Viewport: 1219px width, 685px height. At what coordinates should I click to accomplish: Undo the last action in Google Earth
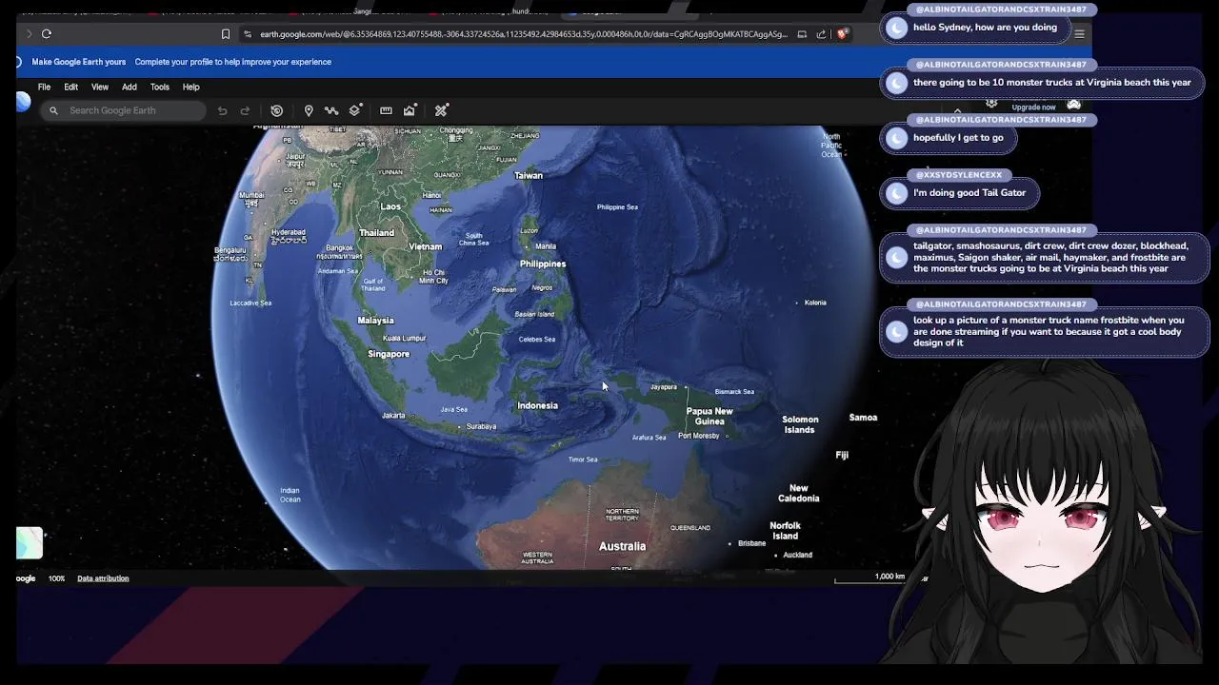click(222, 110)
